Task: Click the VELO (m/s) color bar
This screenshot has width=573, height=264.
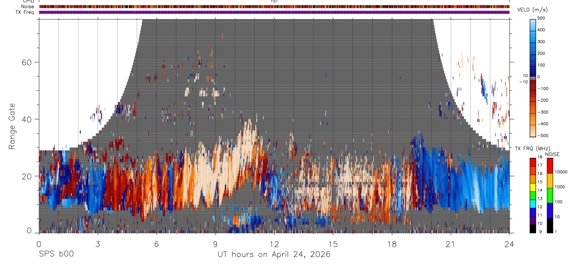Action: pyautogui.click(x=533, y=77)
